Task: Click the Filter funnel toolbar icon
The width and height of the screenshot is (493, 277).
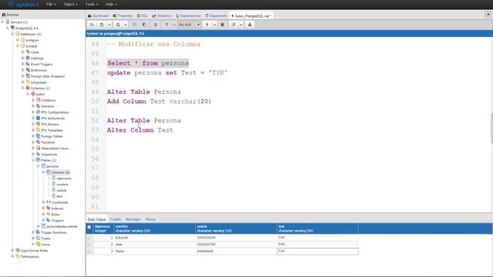Action: [167, 25]
